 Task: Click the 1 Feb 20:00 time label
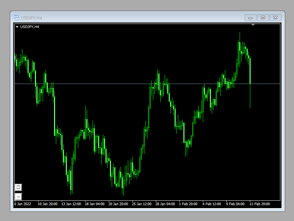click(x=188, y=204)
